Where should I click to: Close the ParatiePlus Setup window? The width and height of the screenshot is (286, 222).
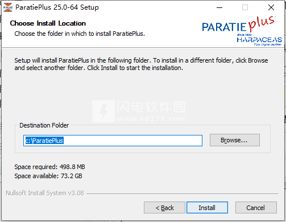point(271,7)
